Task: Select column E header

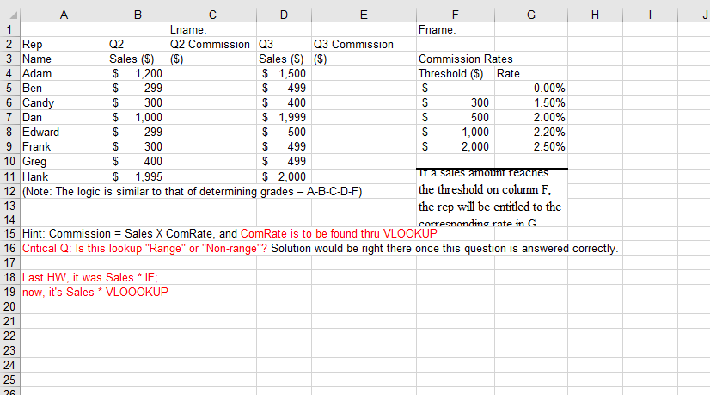Action: click(364, 15)
